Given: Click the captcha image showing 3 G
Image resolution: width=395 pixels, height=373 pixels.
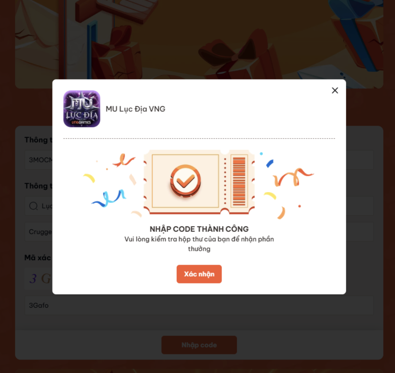Looking at the screenshot, I should click(x=39, y=279).
